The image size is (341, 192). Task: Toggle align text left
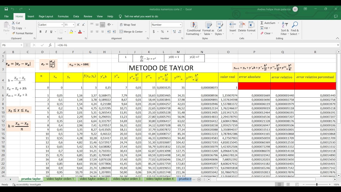click(92, 32)
